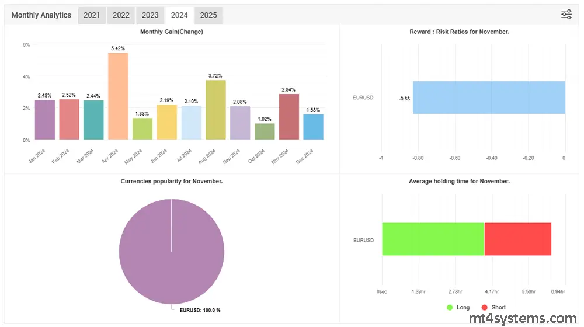Click the December 2024 1.58% bar

coord(314,127)
